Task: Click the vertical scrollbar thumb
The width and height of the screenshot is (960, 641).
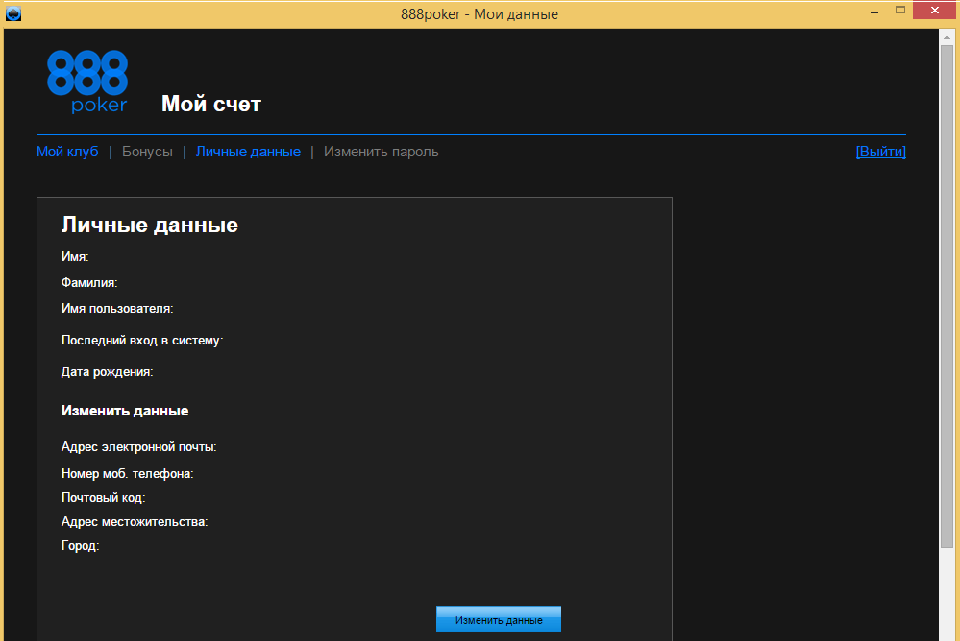Action: pos(947,288)
